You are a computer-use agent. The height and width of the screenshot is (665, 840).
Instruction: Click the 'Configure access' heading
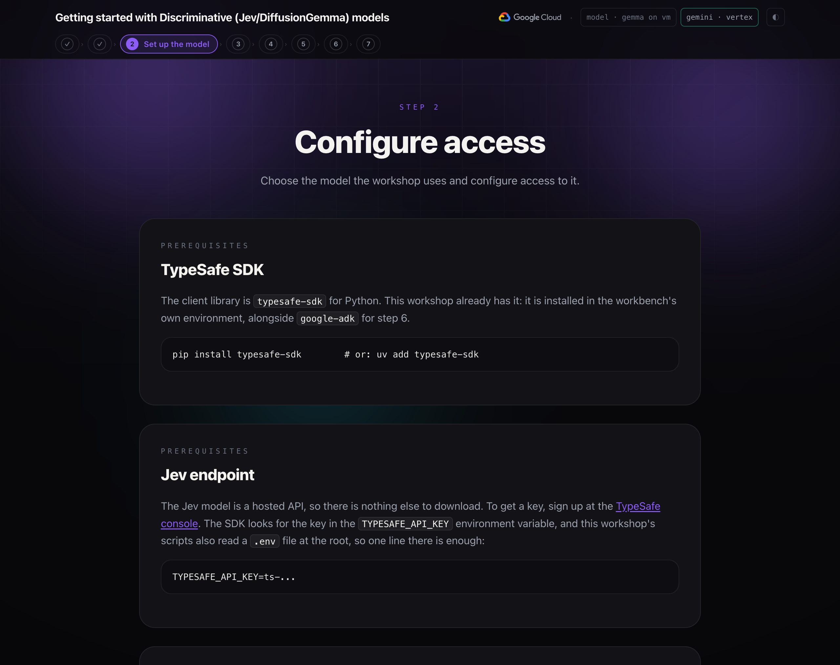pyautogui.click(x=420, y=142)
